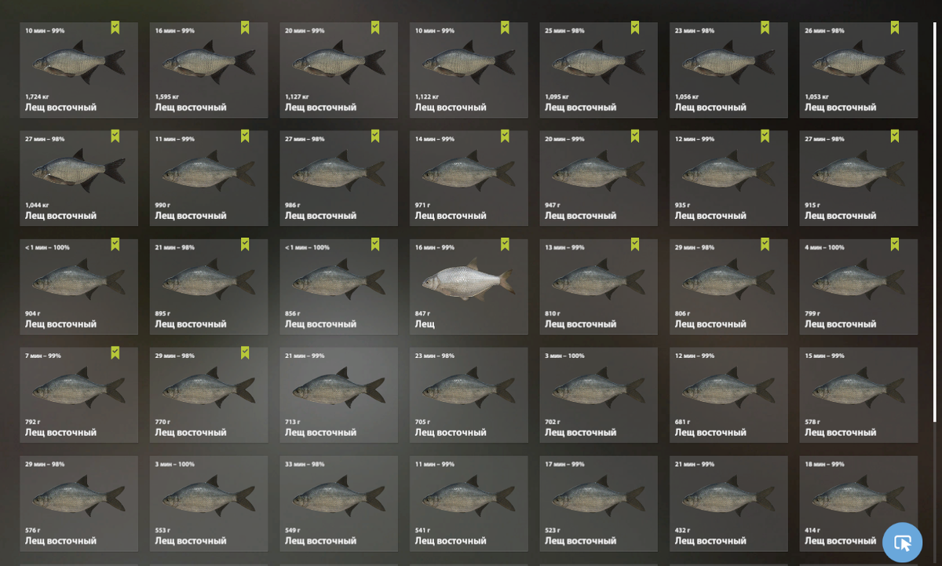This screenshot has height=566, width=942.
Task: Click the green marker on the 792 г card
Action: click(115, 352)
